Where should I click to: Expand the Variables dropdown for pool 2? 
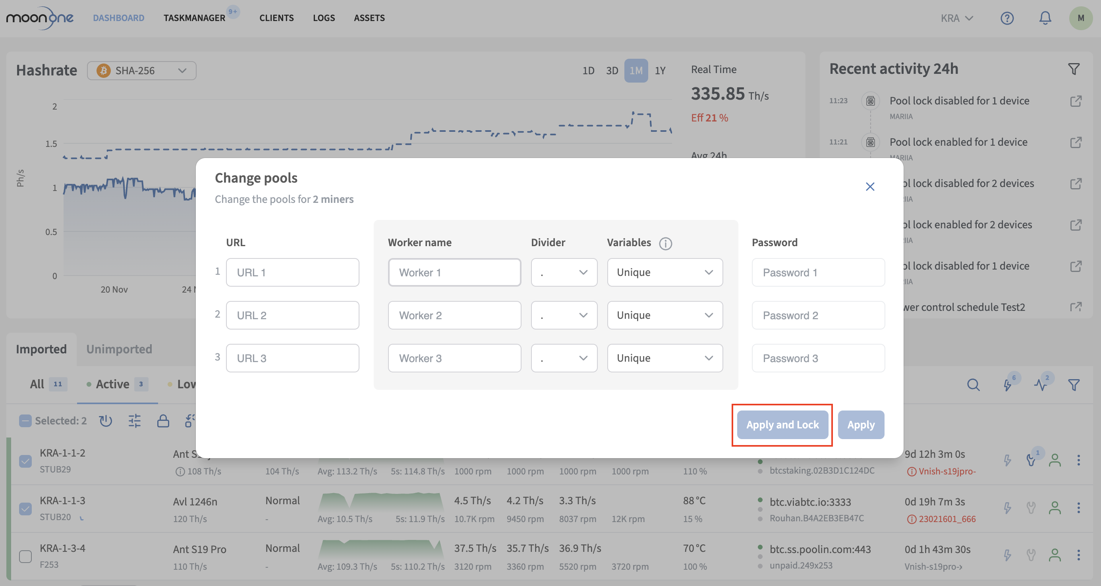click(664, 315)
